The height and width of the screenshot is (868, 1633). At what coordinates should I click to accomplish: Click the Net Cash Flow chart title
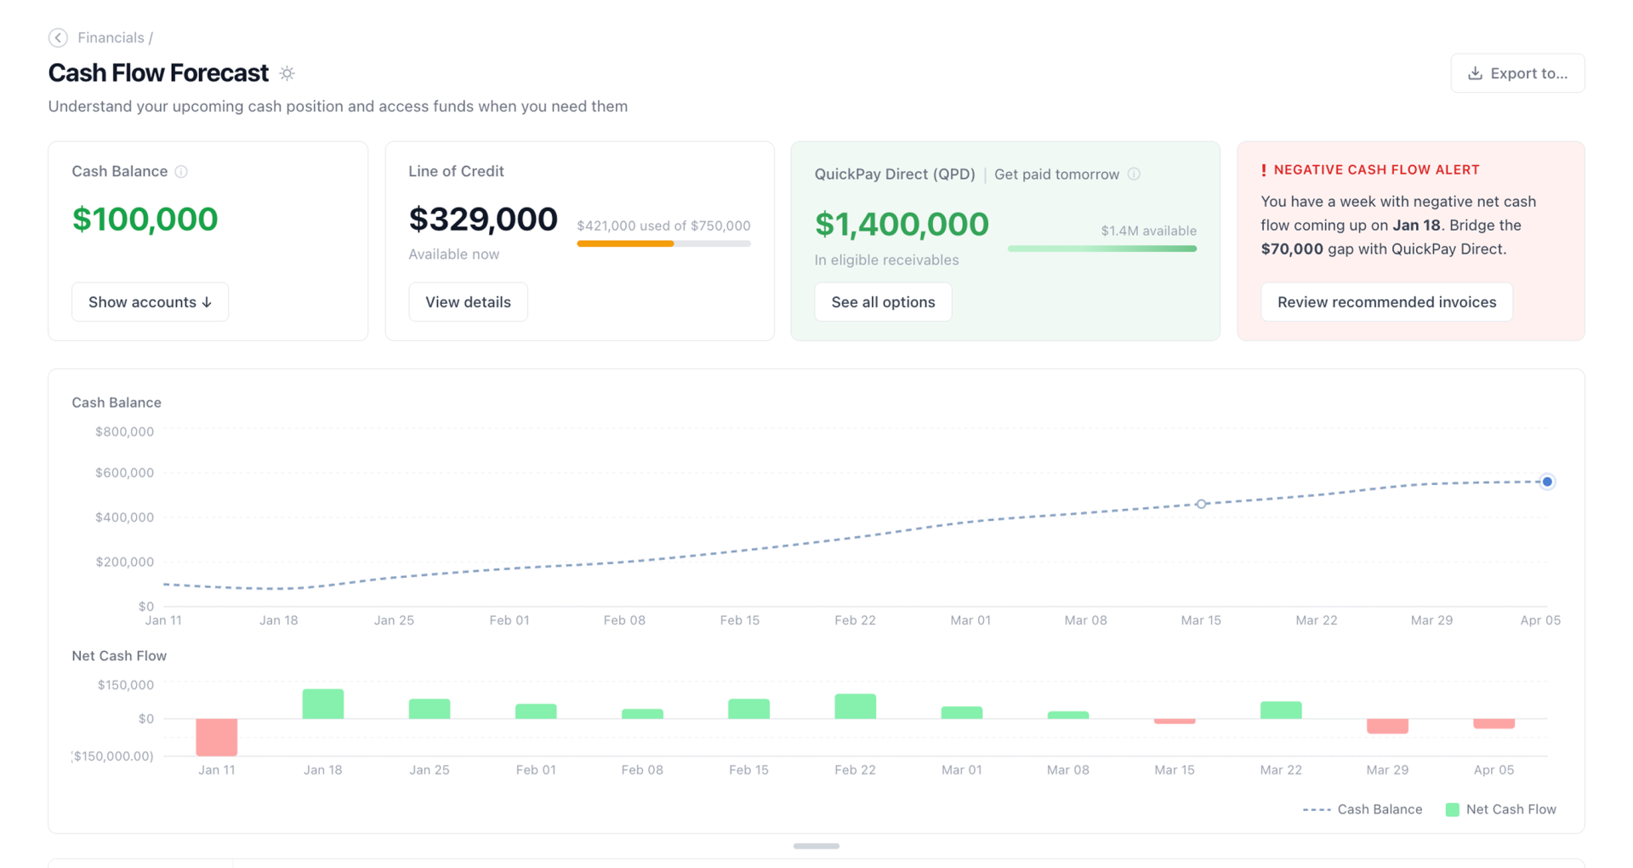pos(119,655)
